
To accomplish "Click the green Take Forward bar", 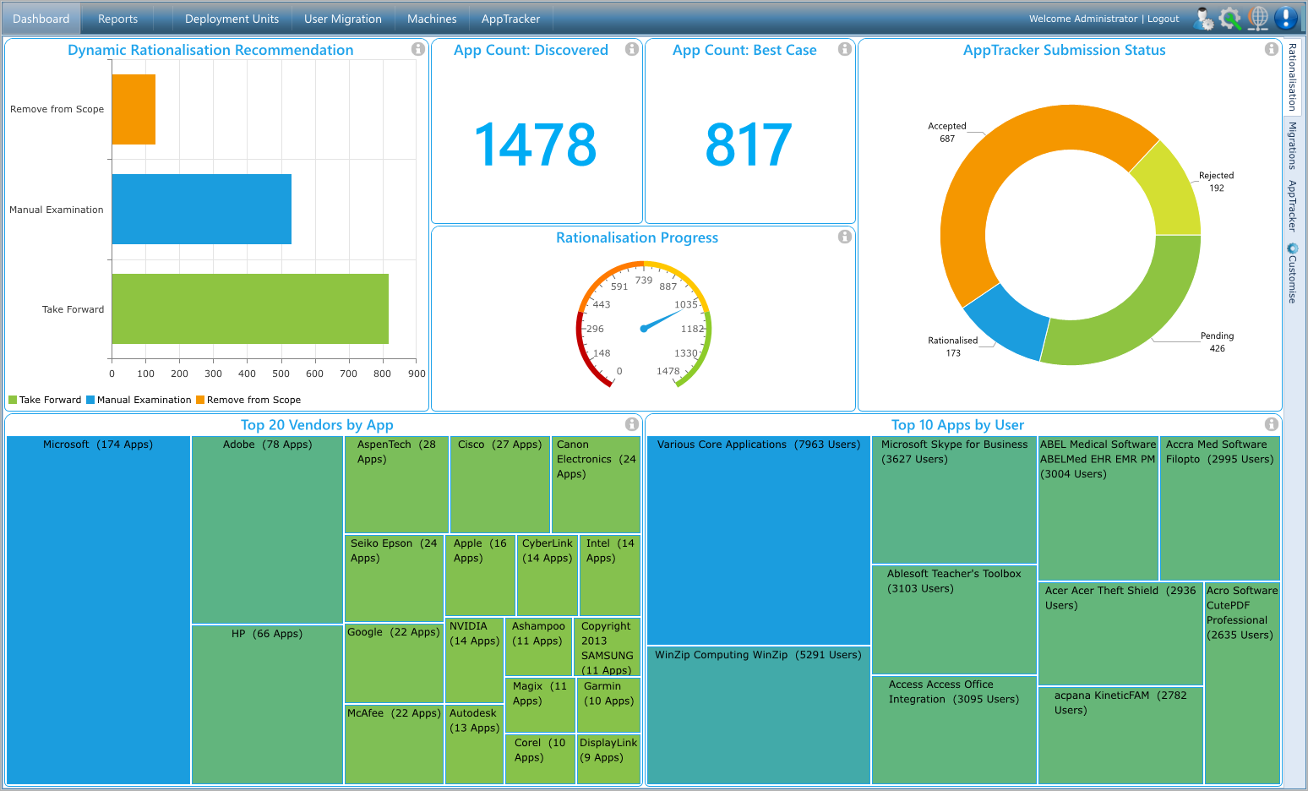I will point(250,308).
